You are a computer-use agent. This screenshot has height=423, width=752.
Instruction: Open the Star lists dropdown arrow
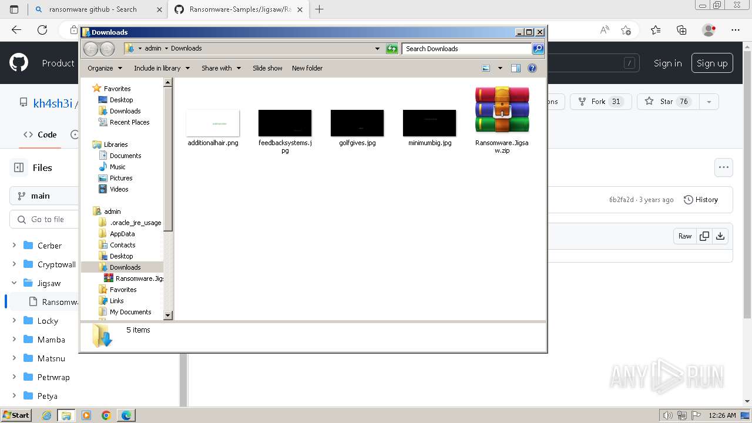click(709, 102)
